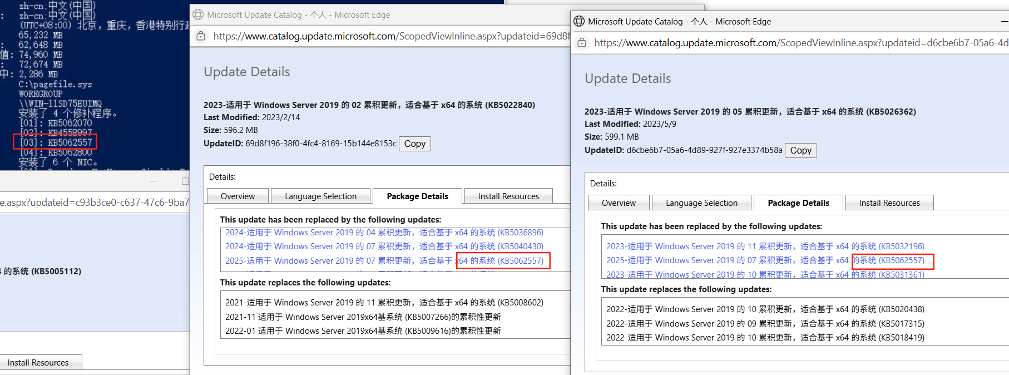Click Update Details heading in KB5026362 window
Screen dimensions: 1009x375
pos(627,78)
